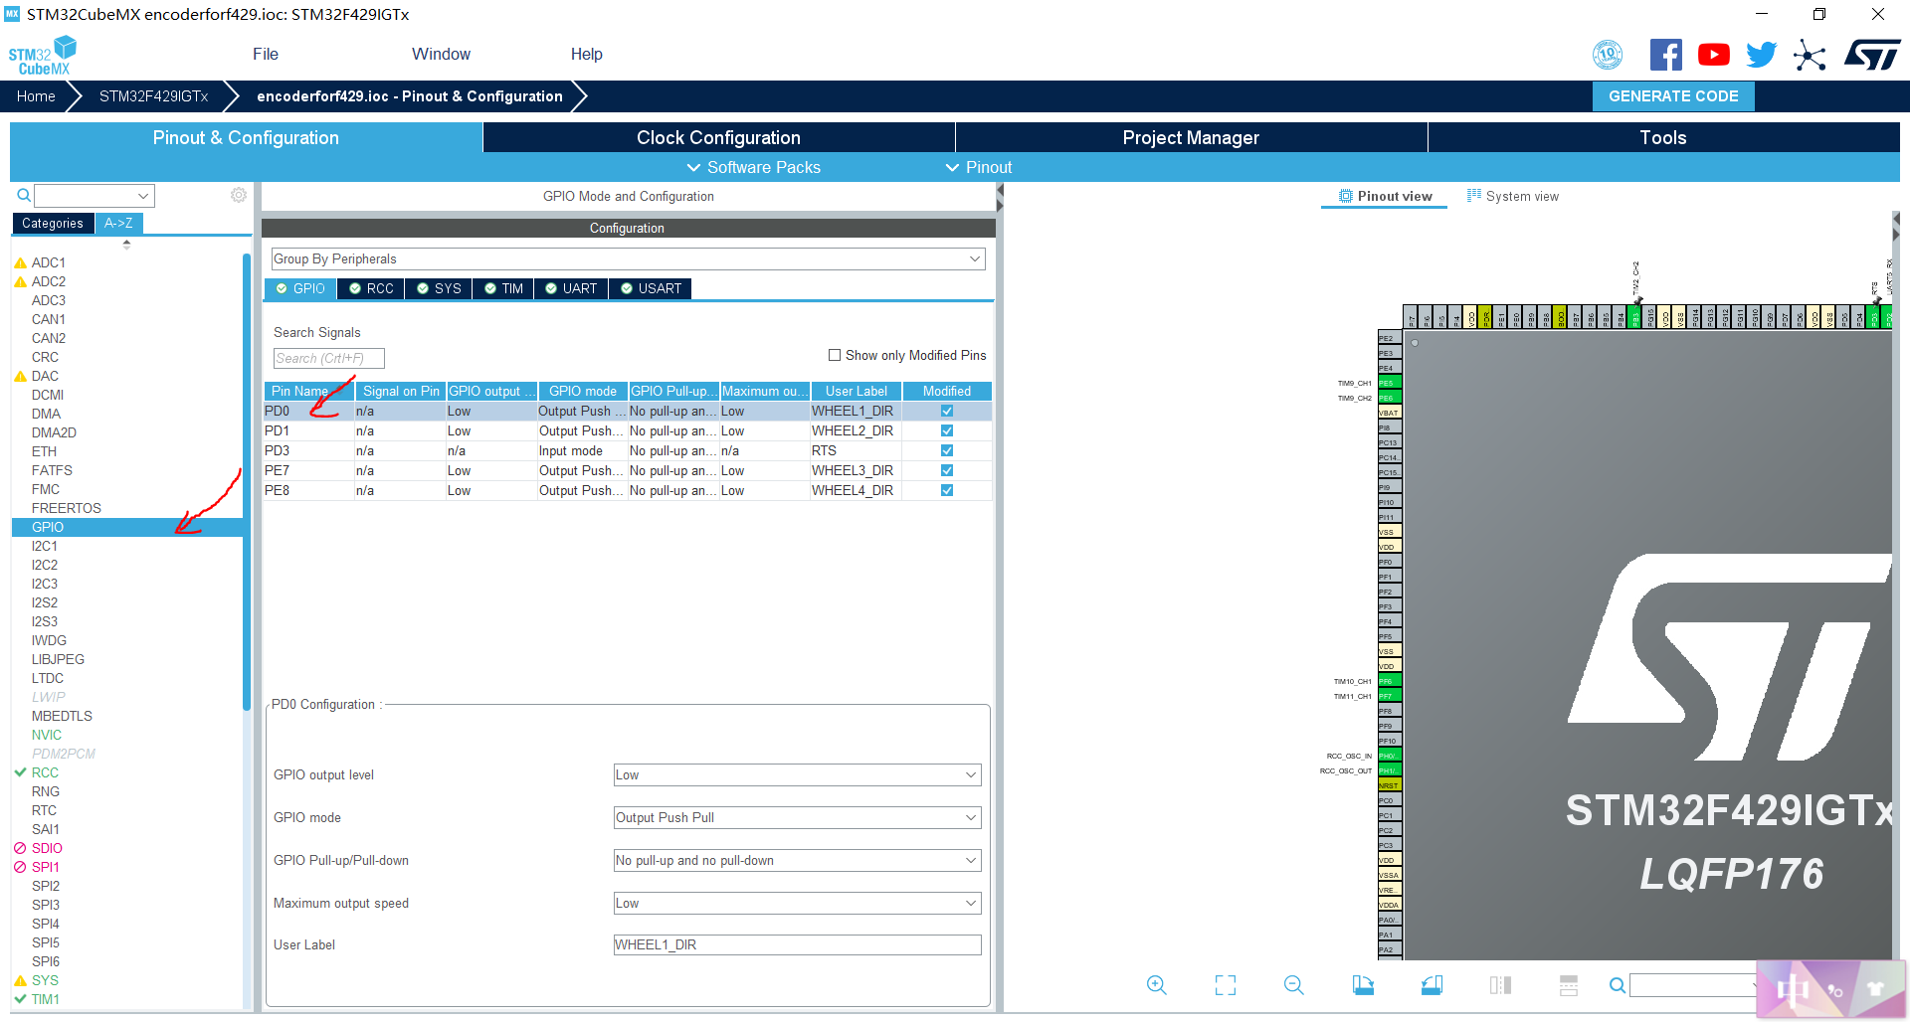Expand Software Packs menu
The height and width of the screenshot is (1022, 1910).
tap(754, 167)
